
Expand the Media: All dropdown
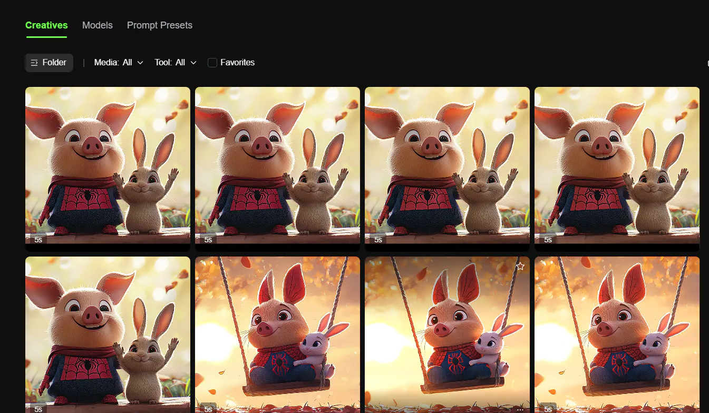point(119,63)
